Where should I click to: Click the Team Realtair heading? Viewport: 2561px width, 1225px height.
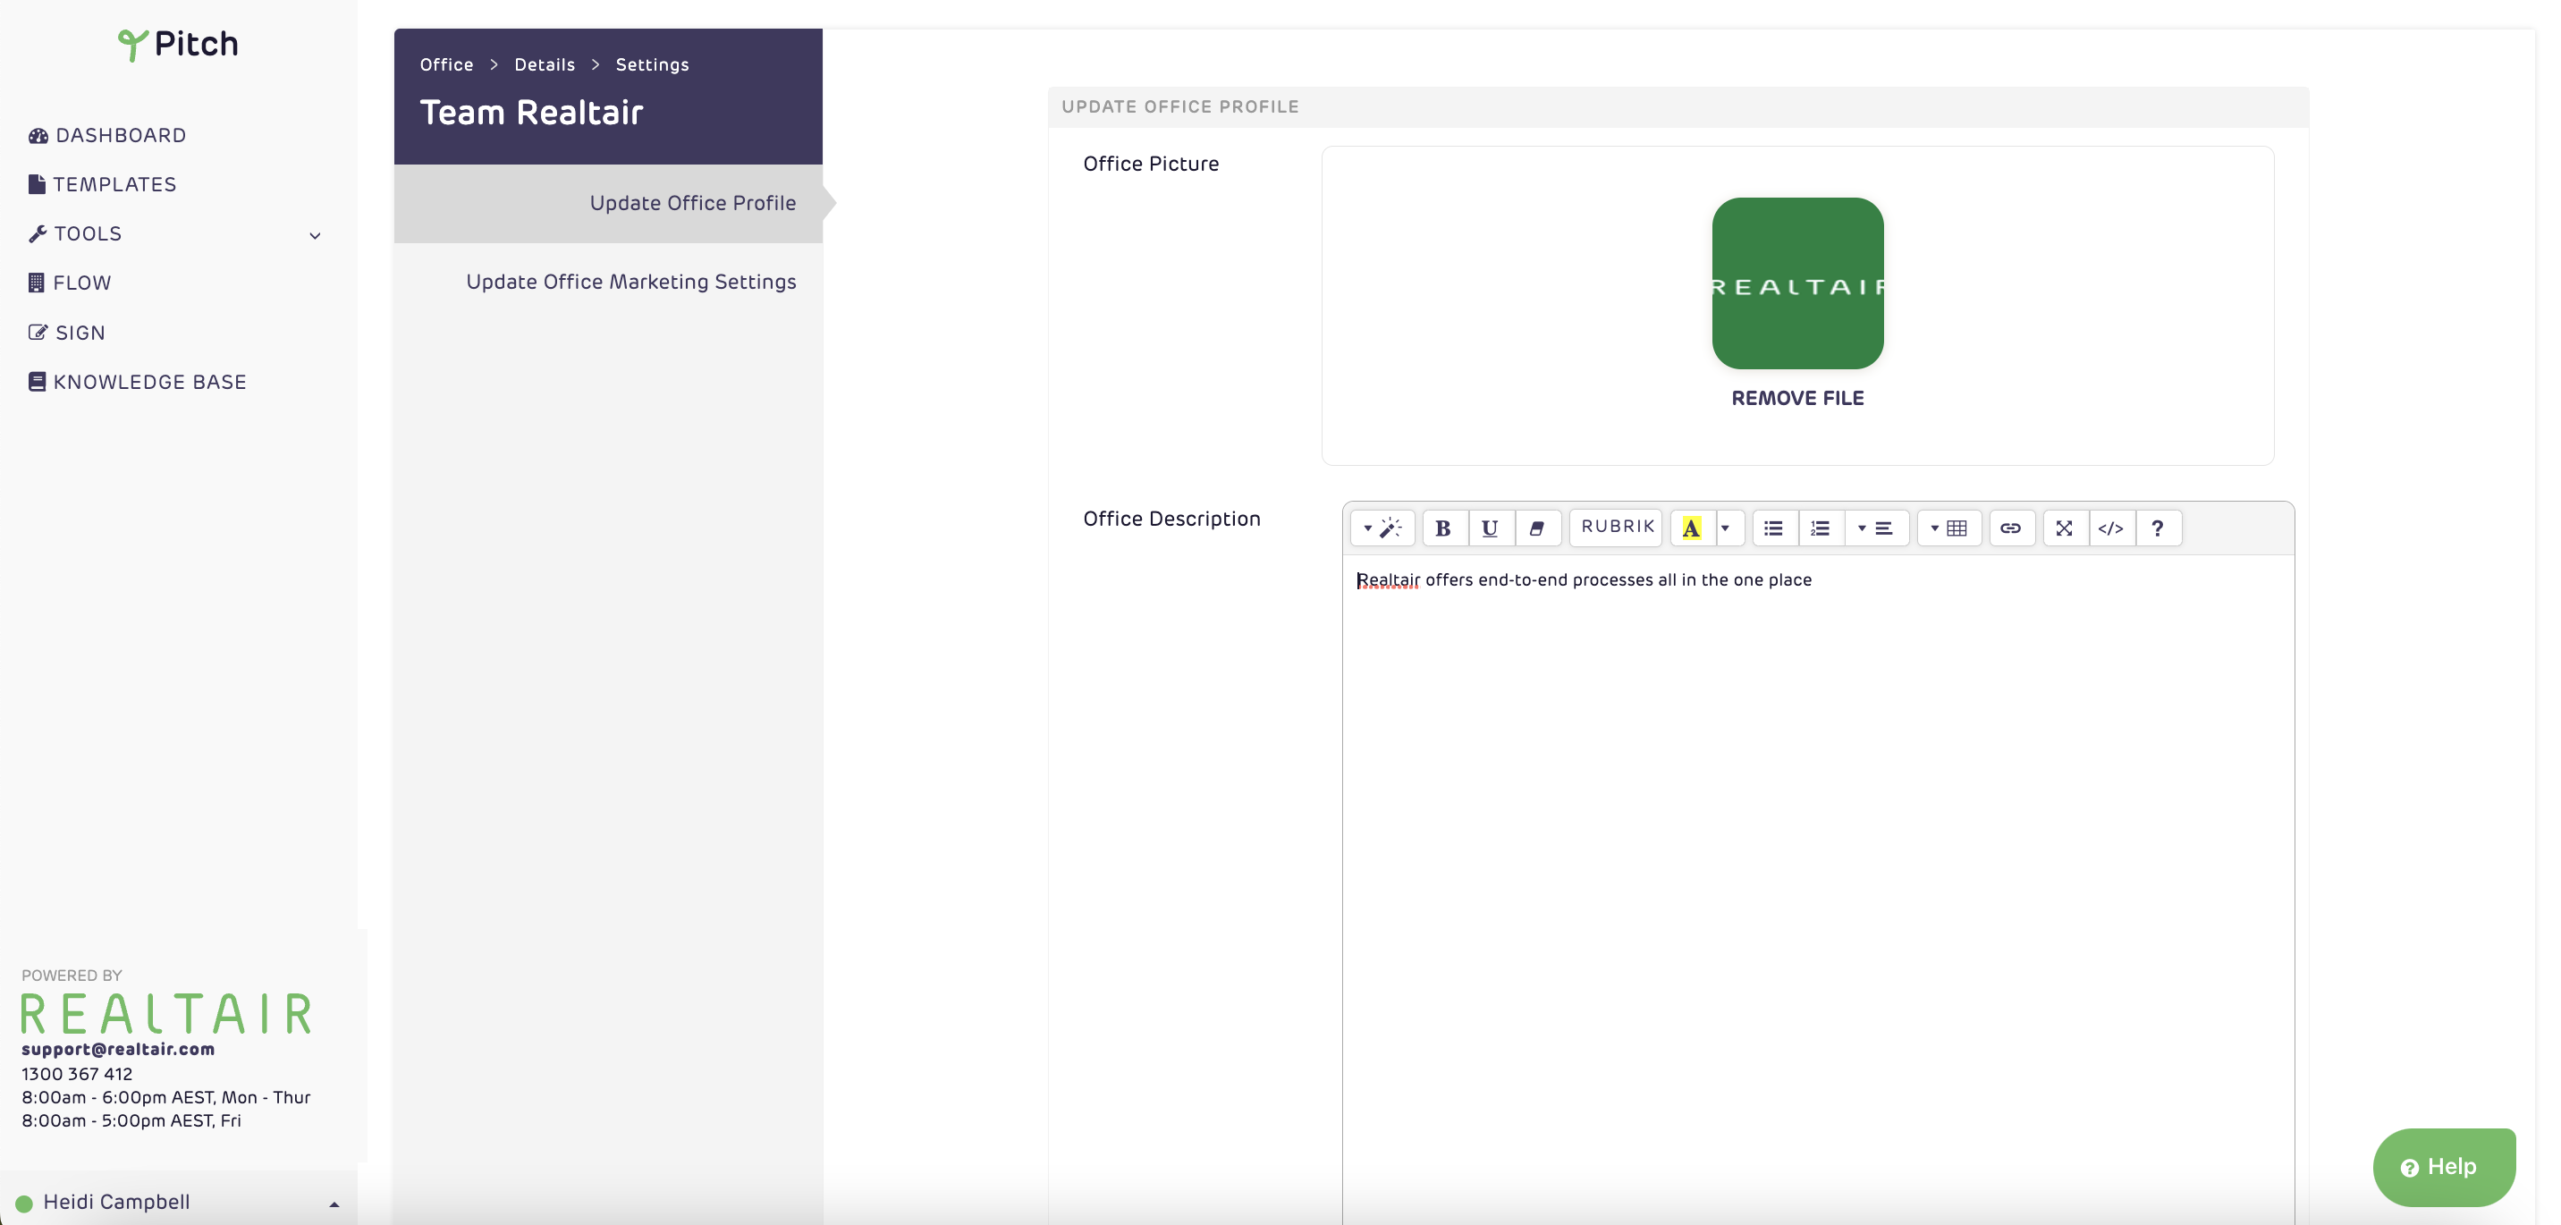532,113
